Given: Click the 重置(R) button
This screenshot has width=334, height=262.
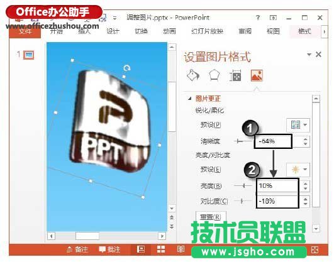Looking at the screenshot, I should pos(211,217).
